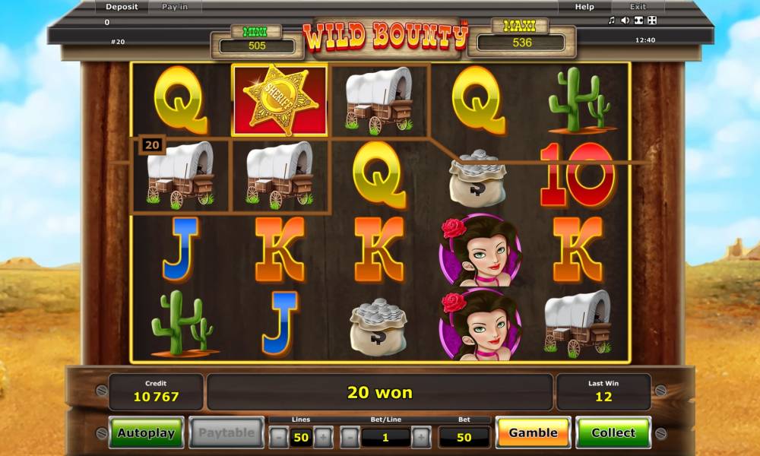760x456 pixels.
Task: Click the Gamble button
Action: pyautogui.click(x=534, y=432)
